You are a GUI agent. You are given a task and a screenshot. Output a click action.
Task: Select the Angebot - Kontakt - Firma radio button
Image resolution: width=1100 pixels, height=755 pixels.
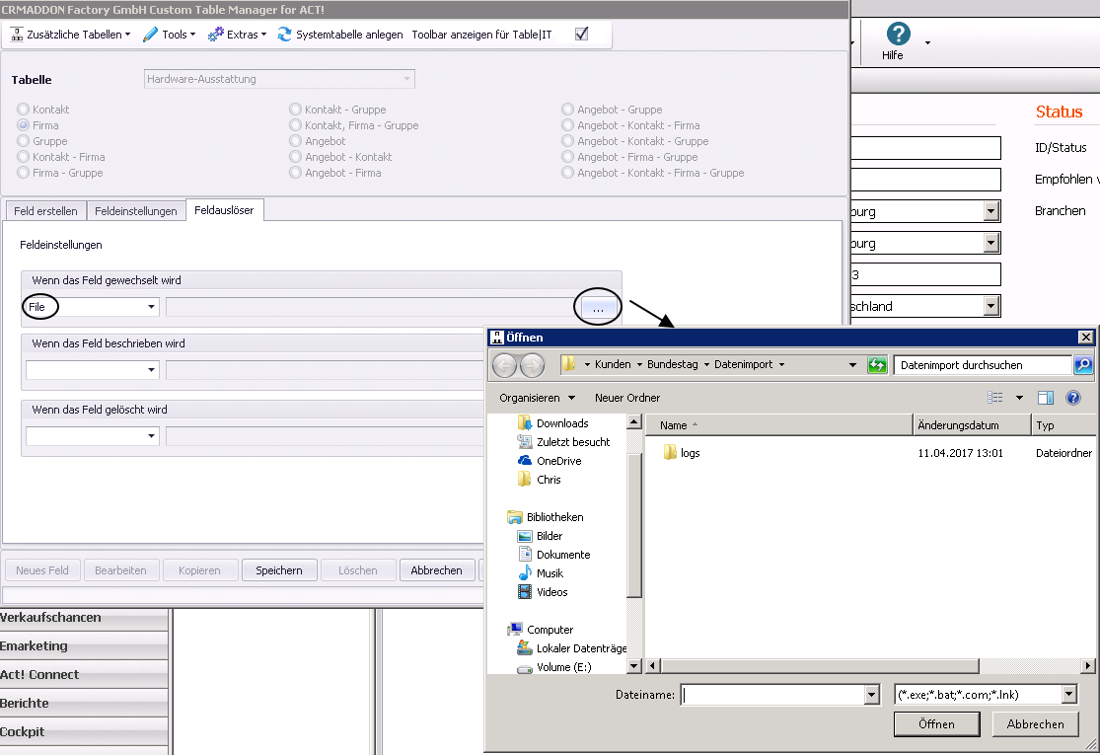pyautogui.click(x=567, y=125)
